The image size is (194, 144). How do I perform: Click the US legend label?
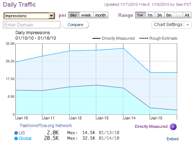pos(22,133)
